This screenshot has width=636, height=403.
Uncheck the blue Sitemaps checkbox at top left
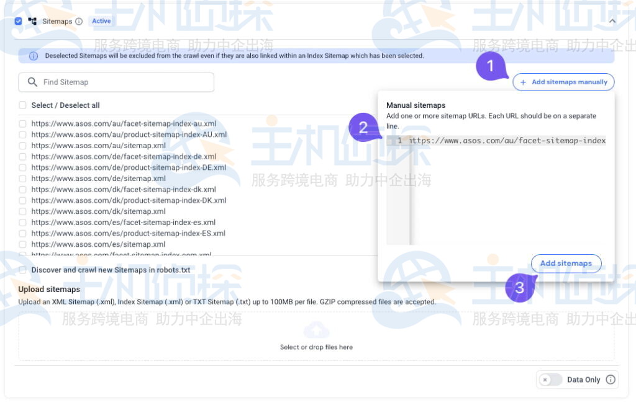pos(18,20)
